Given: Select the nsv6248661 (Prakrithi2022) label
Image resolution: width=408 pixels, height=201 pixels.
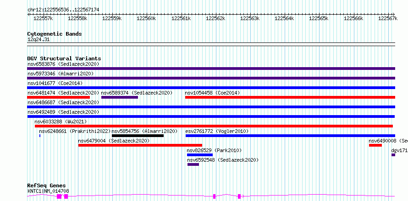Looking at the screenshot, I should coord(75,131).
